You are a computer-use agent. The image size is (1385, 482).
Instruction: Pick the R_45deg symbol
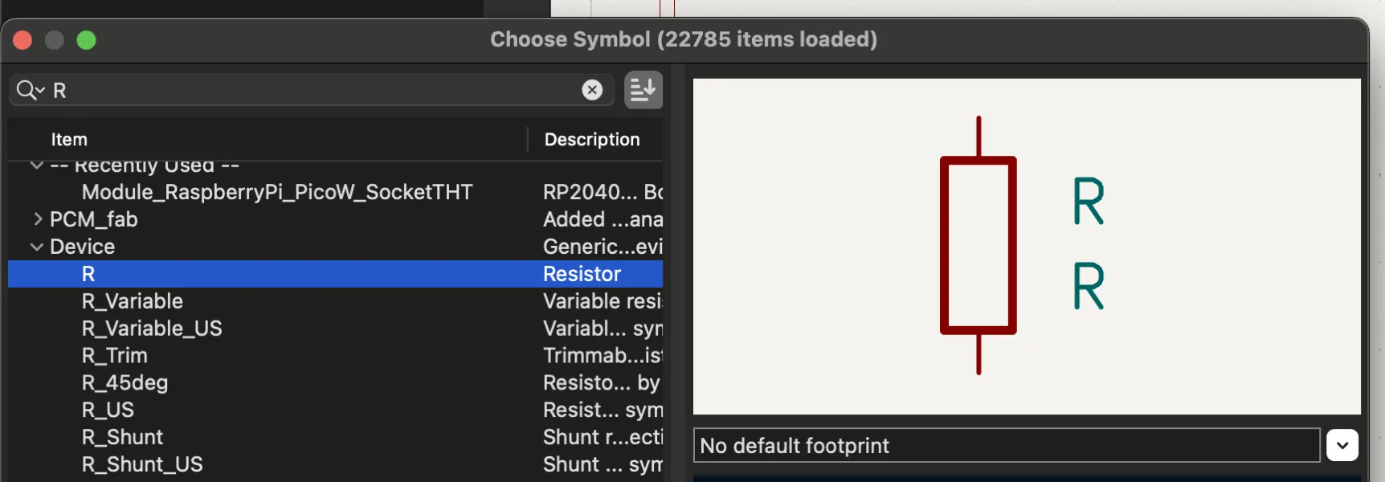click(125, 383)
